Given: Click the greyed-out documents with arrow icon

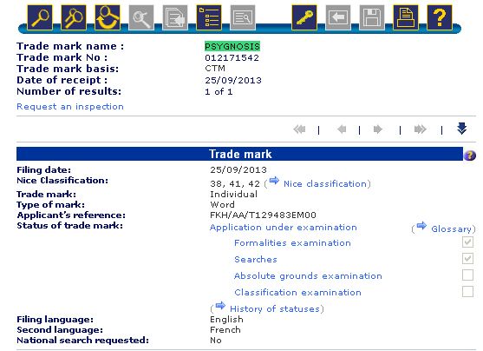Looking at the screenshot, I should (x=175, y=17).
